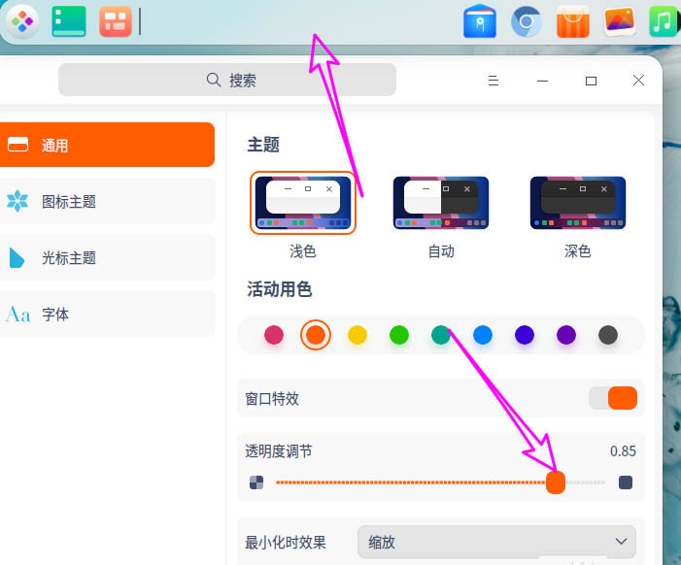The height and width of the screenshot is (565, 681).
Task: Open the 图标主题 section
Action: point(107,202)
